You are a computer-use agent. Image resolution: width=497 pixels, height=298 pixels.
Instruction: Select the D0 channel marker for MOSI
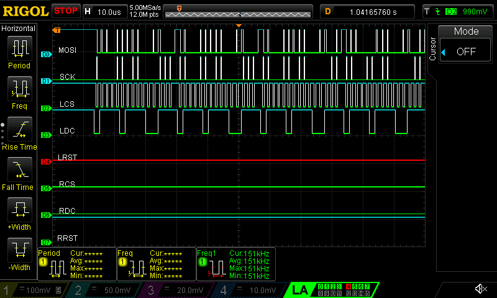coord(46,55)
